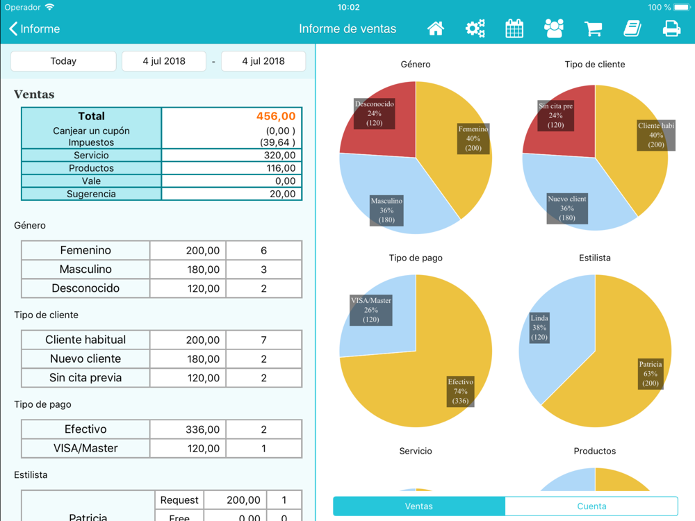Open the shopping cart icon

point(593,28)
